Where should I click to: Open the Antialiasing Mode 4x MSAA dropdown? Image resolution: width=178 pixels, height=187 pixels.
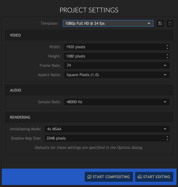tap(107, 129)
